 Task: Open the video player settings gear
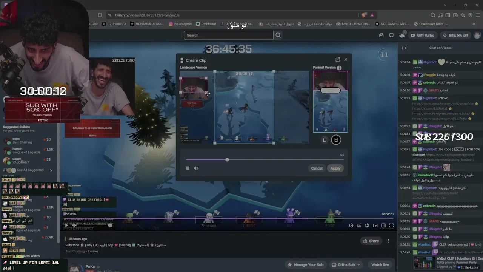tap(351, 226)
